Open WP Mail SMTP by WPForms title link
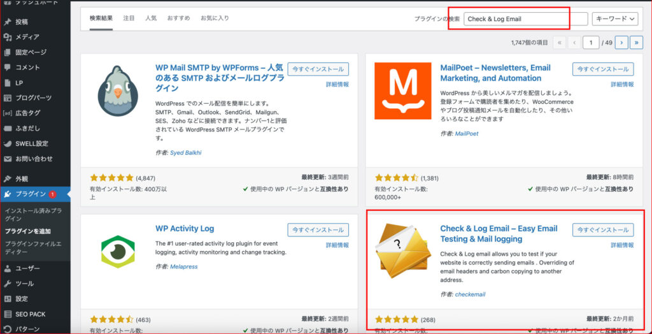 [220, 78]
